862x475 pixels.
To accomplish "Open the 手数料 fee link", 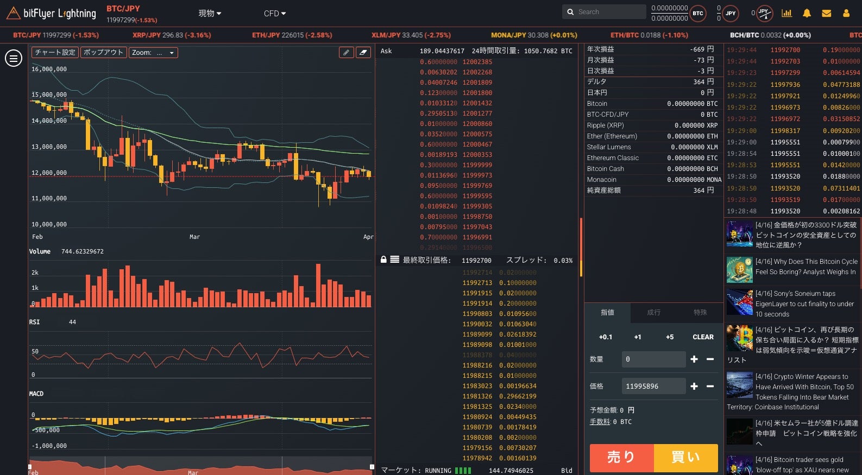I will [600, 422].
